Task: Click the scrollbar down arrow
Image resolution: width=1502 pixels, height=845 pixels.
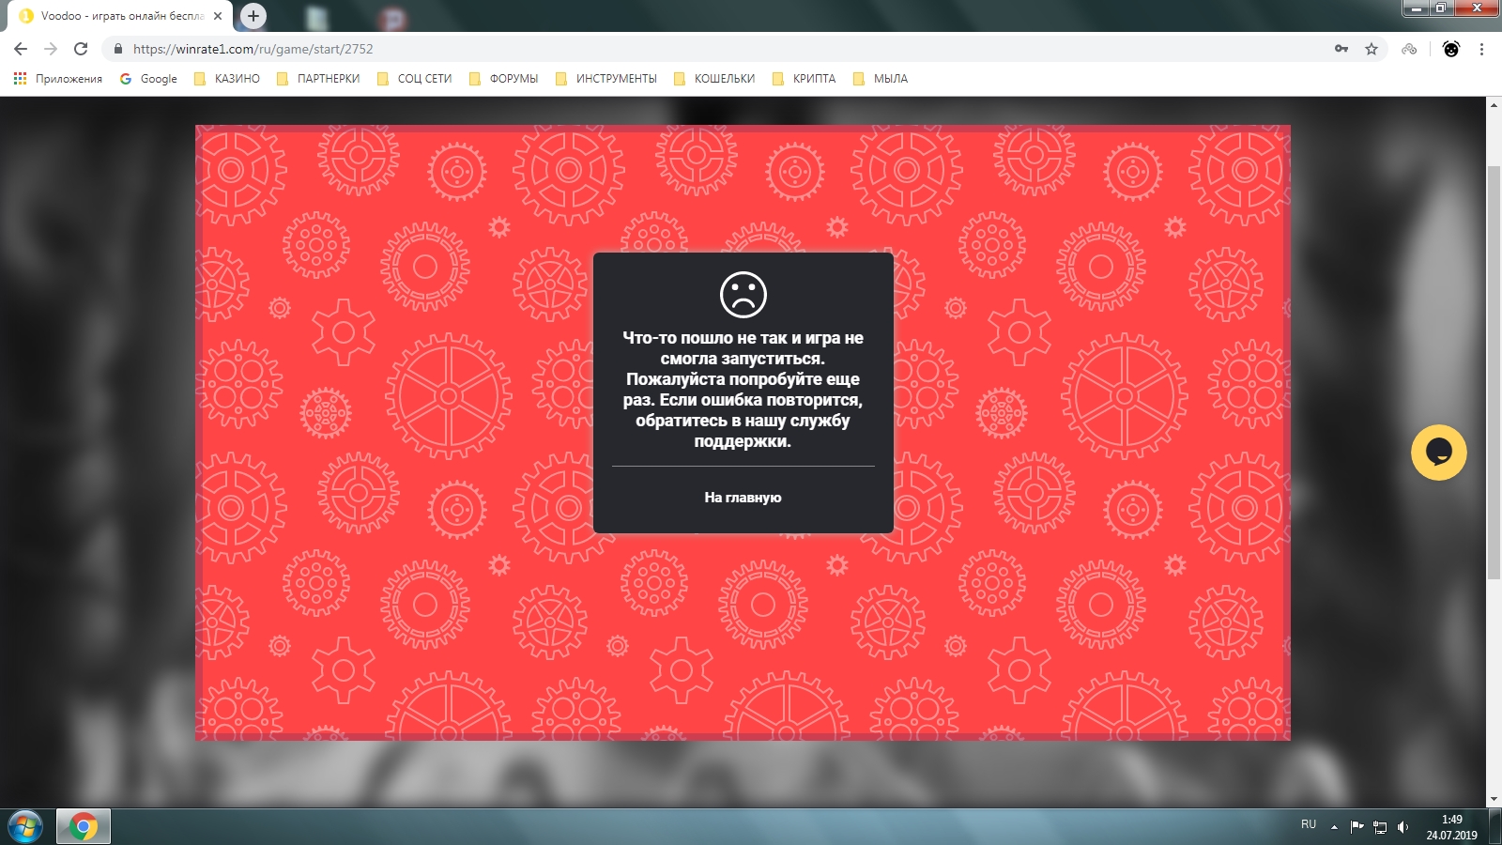Action: pos(1494,799)
